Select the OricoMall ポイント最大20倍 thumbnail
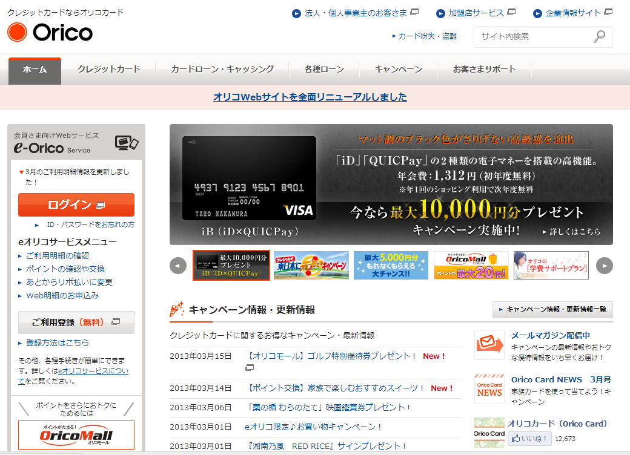630x455 pixels. click(x=471, y=265)
